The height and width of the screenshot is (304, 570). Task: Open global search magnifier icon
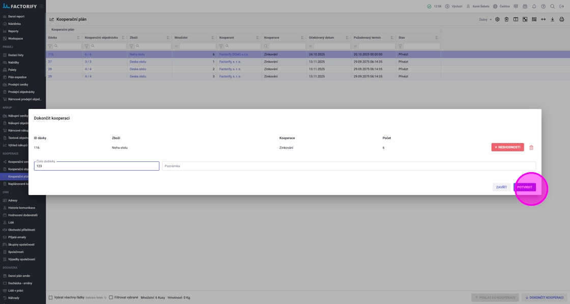[552, 7]
